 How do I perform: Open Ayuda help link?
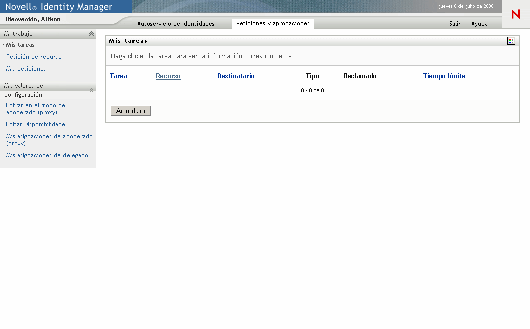[x=479, y=24]
